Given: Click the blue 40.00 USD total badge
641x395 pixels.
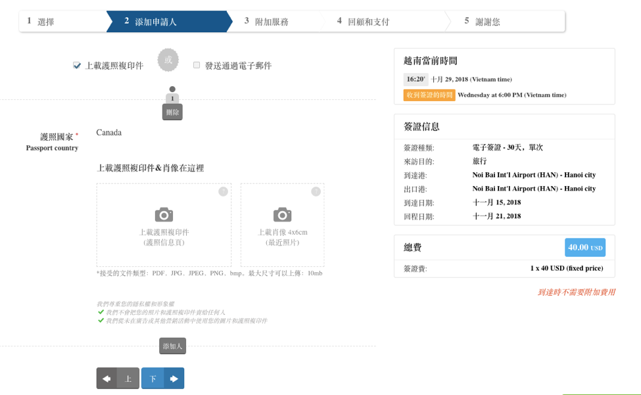Looking at the screenshot, I should tap(584, 248).
